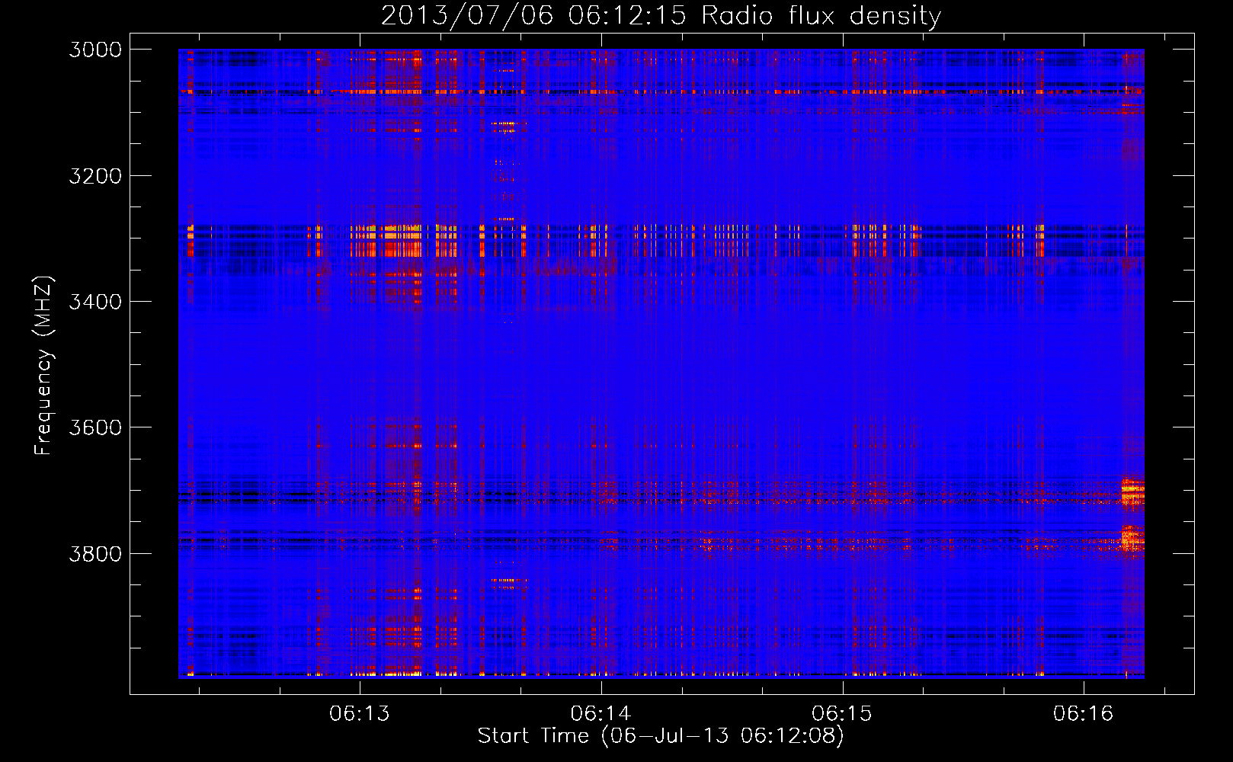
Task: Click the 3400 frequency axis label
Action: (x=95, y=302)
